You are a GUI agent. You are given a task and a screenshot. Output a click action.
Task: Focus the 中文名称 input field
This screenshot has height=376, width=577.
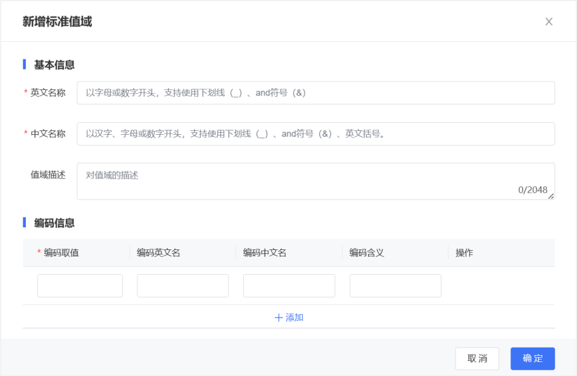pyautogui.click(x=315, y=134)
